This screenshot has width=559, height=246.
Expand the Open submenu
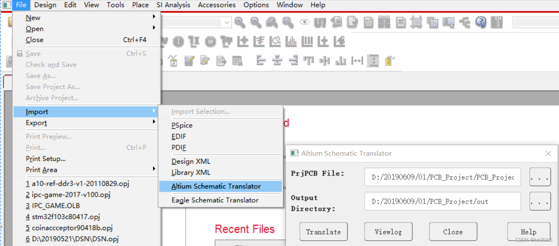point(154,28)
